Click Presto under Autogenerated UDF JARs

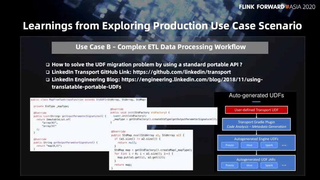point(230,165)
